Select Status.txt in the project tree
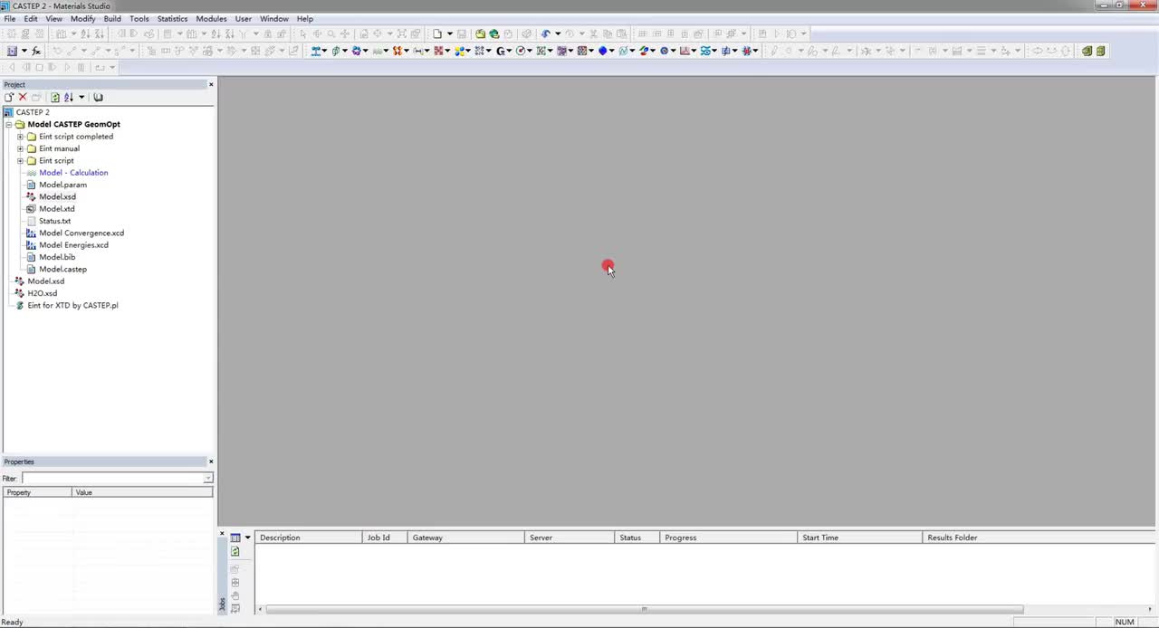 (54, 221)
